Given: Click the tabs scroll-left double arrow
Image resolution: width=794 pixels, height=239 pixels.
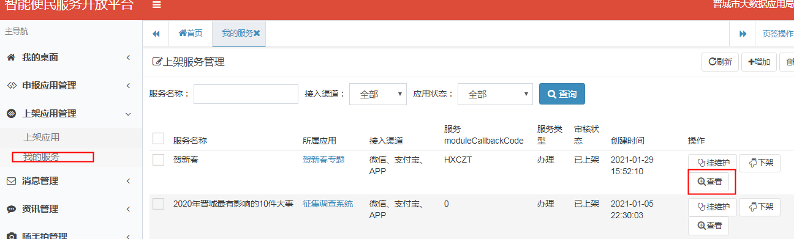Looking at the screenshot, I should pos(156,34).
